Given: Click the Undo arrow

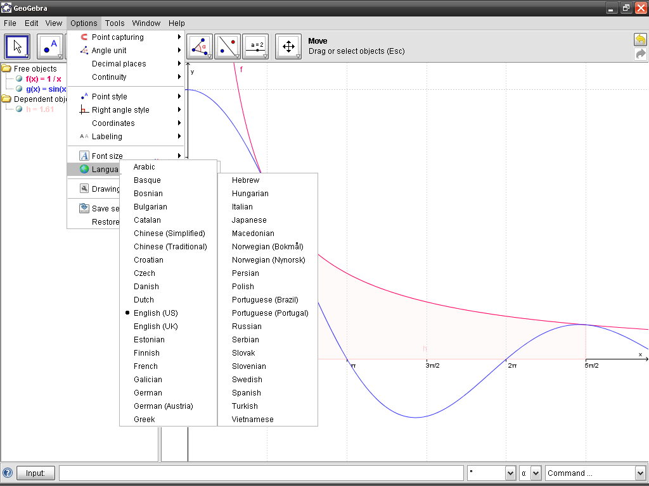Looking at the screenshot, I should point(639,39).
